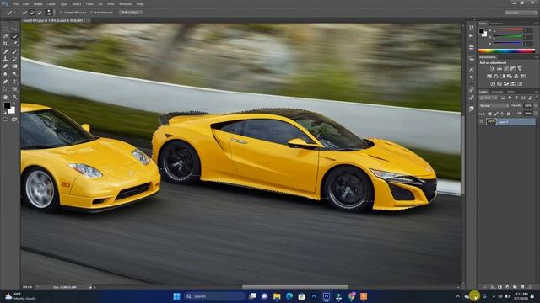540x303 pixels.
Task: Choose Add to selection mode in options bar
Action: [32, 13]
